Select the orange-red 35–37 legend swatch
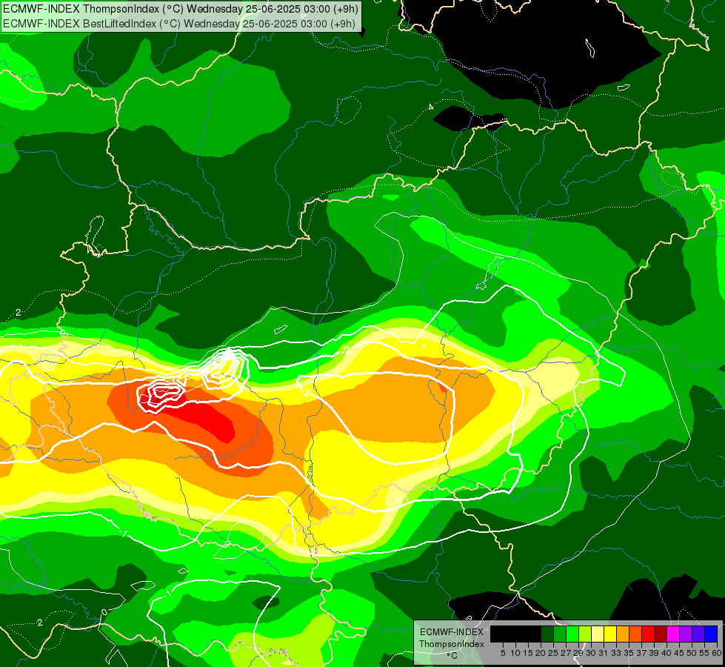725x667 pixels. [635, 634]
